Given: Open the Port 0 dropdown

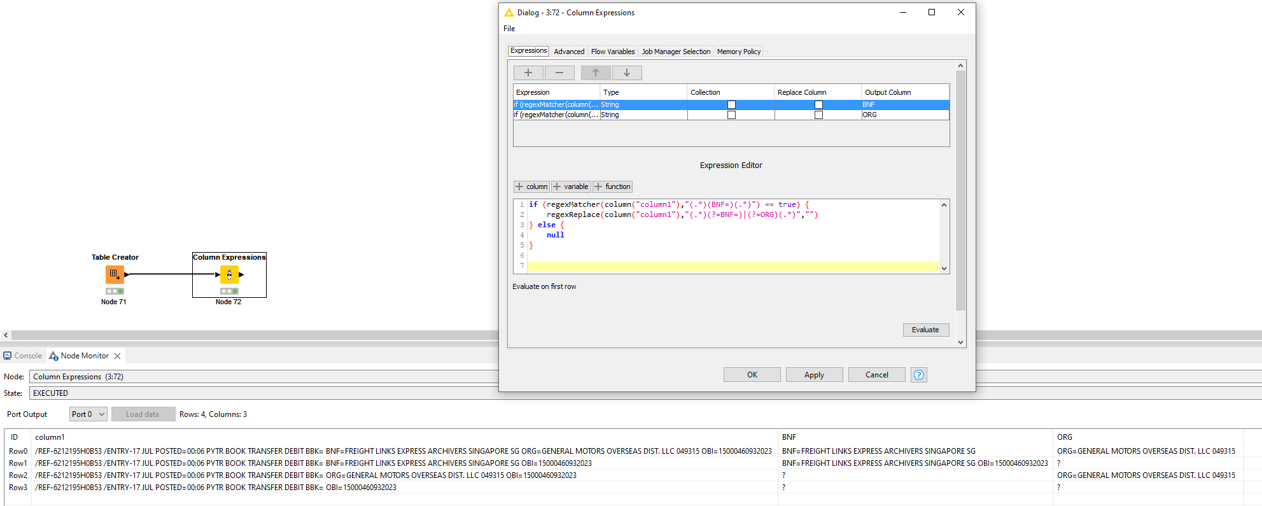Looking at the screenshot, I should click(88, 414).
